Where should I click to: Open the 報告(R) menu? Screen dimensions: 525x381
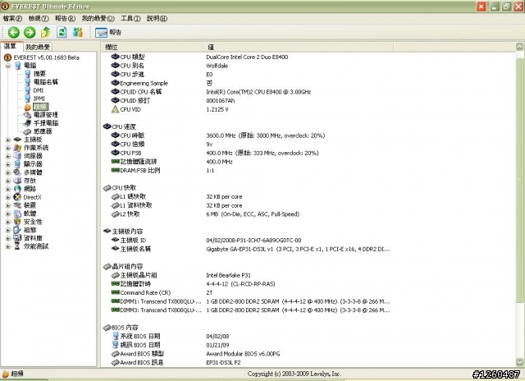tap(65, 18)
